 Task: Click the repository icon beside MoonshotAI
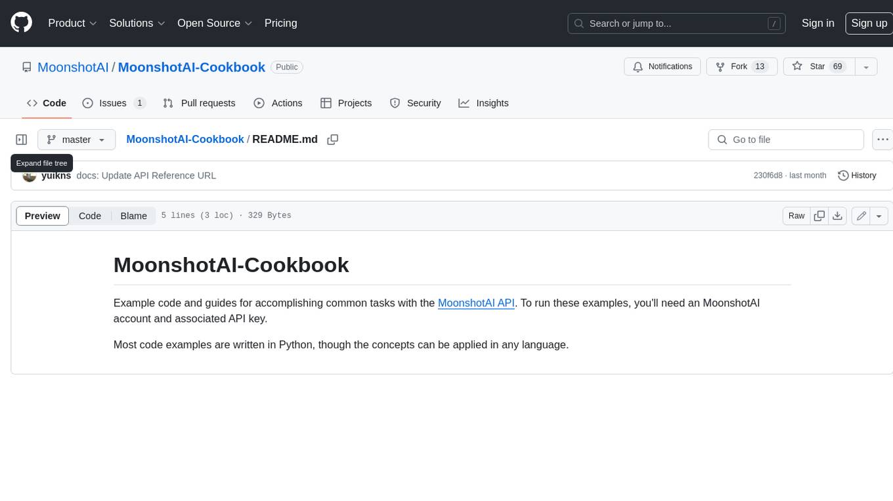[27, 67]
